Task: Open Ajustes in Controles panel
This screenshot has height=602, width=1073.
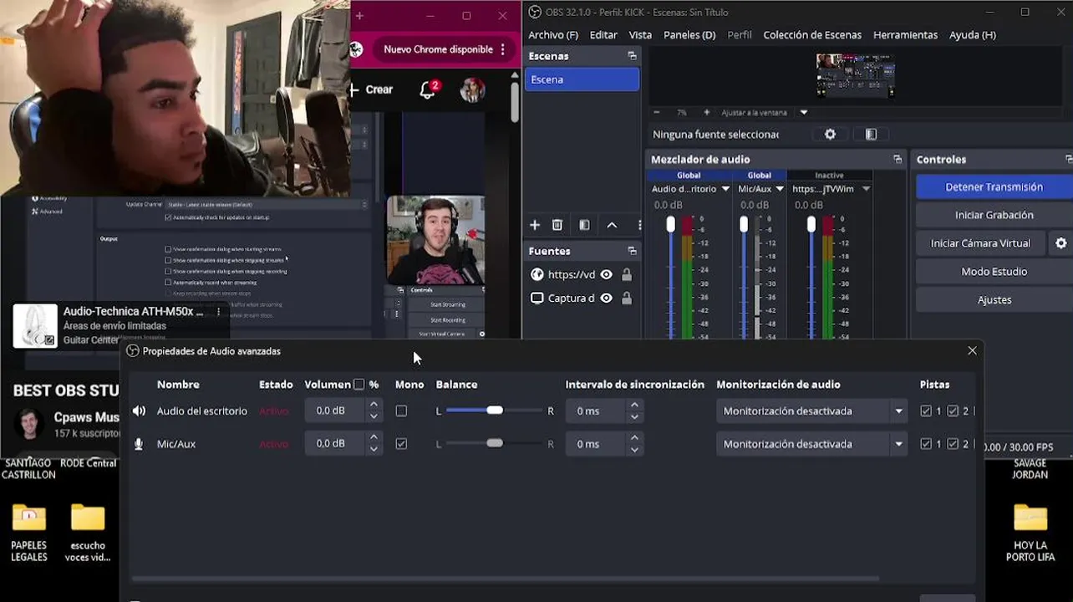Action: click(994, 300)
